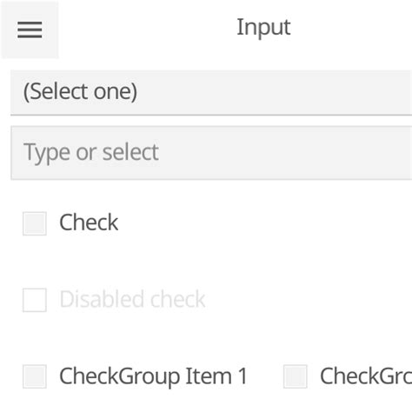Focus the Type or select combo box

211,153
